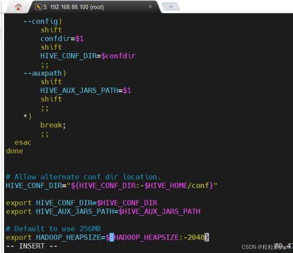The height and width of the screenshot is (253, 293).
Task: Close the 192.168.88.100 session tab
Action: point(150,7)
